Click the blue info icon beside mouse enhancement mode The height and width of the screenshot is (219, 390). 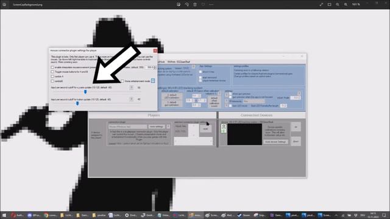click(153, 81)
